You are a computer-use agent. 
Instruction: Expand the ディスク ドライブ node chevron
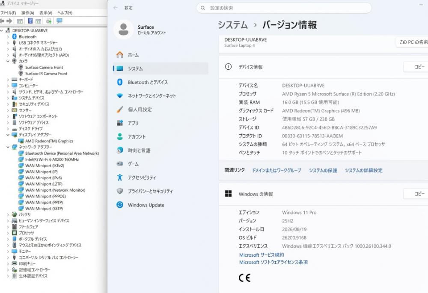click(x=8, y=128)
